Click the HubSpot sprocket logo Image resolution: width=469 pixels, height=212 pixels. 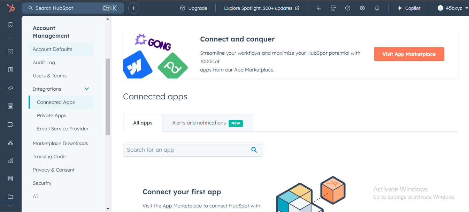[10, 8]
